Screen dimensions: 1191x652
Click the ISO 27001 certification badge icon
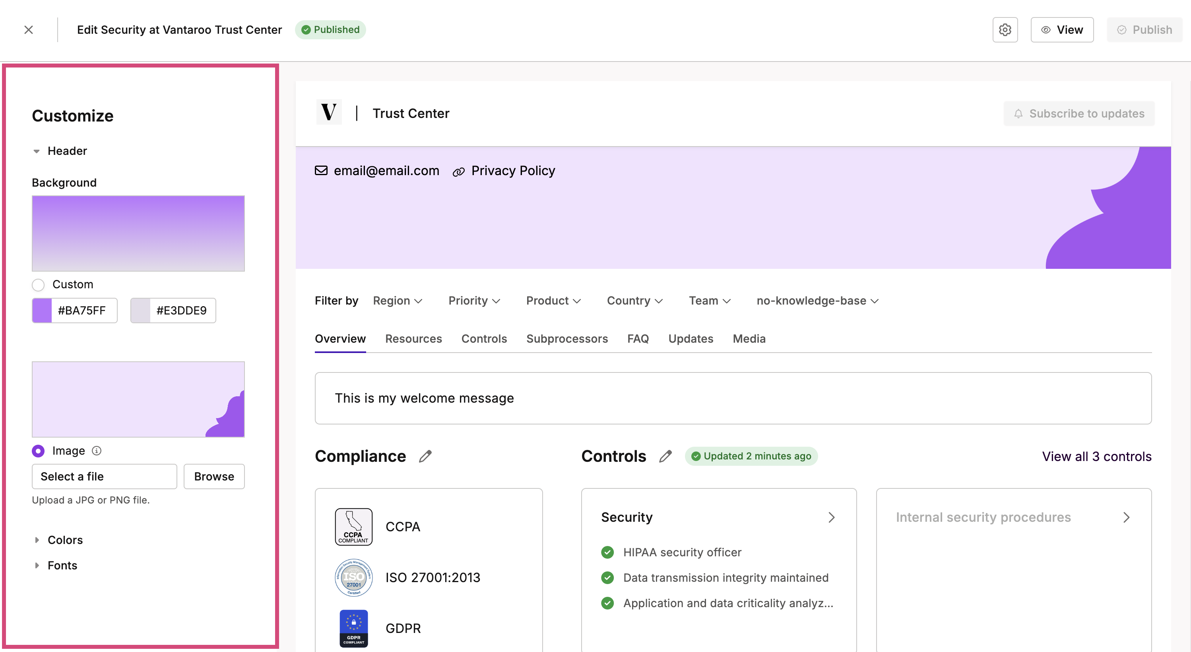tap(354, 577)
